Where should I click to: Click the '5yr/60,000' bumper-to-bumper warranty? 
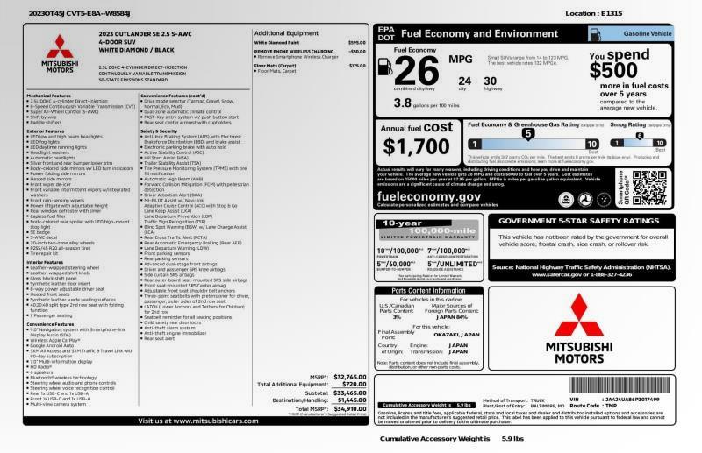coord(396,265)
